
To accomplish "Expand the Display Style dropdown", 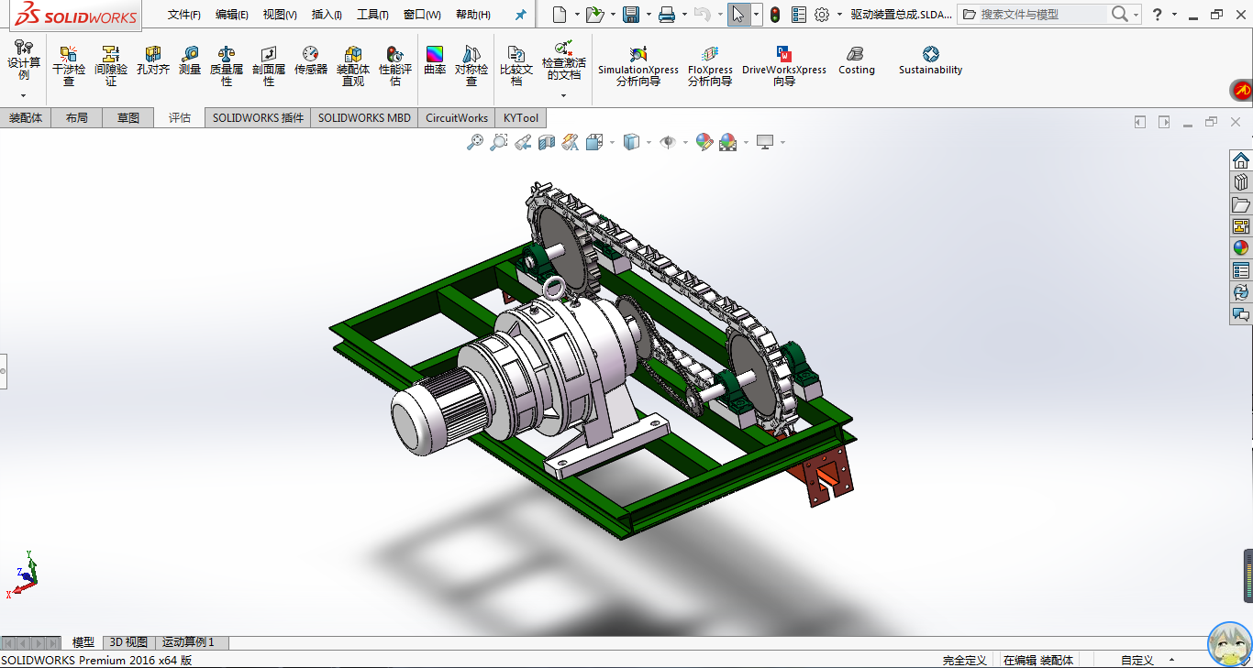I will pos(649,142).
